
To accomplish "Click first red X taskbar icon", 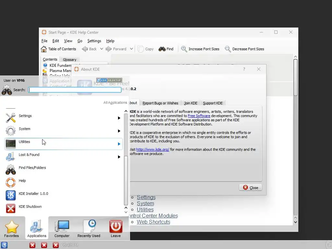I will pyautogui.click(x=32, y=245).
